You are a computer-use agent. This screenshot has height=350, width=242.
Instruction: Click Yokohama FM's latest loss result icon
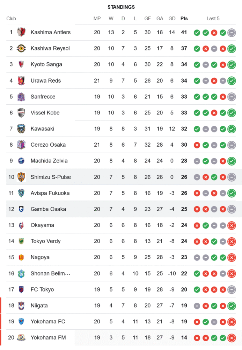click(231, 338)
